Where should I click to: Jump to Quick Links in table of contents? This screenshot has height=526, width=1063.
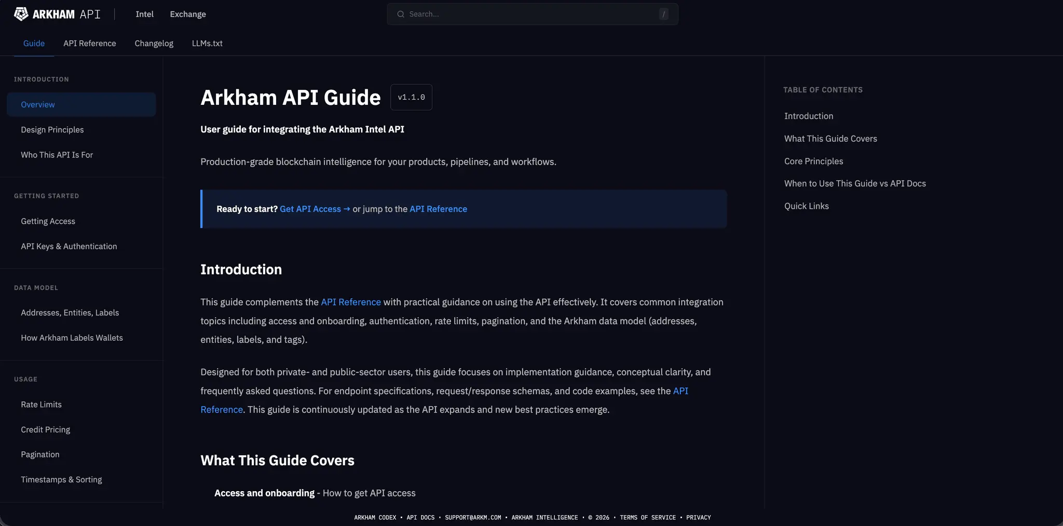point(807,206)
